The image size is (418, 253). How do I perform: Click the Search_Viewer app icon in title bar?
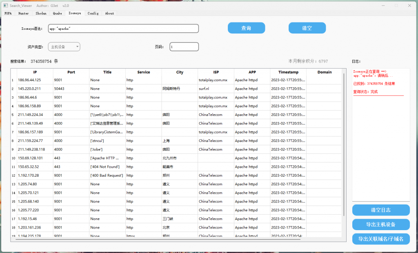[x=6, y=5]
